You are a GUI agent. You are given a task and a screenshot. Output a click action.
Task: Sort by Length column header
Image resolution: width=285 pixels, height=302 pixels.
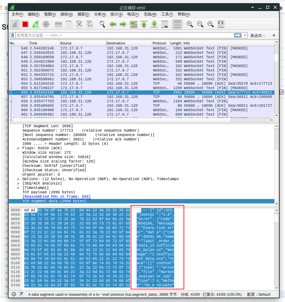pos(176,43)
